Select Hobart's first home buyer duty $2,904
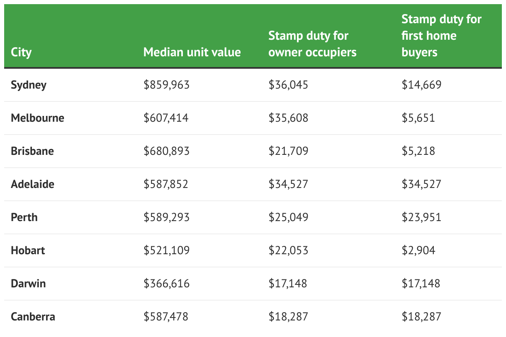 (418, 250)
